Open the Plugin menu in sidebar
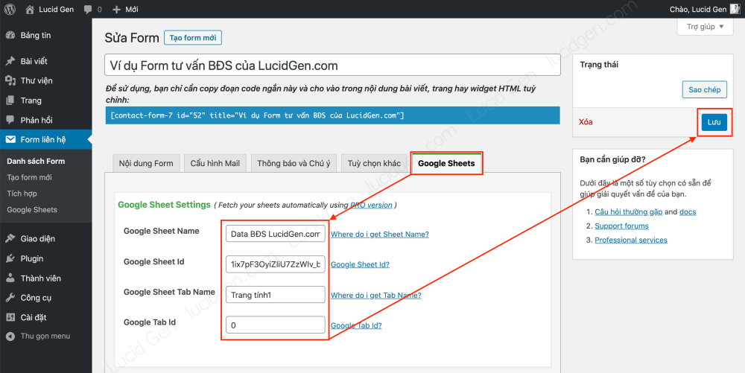The height and width of the screenshot is (373, 745). pos(31,258)
